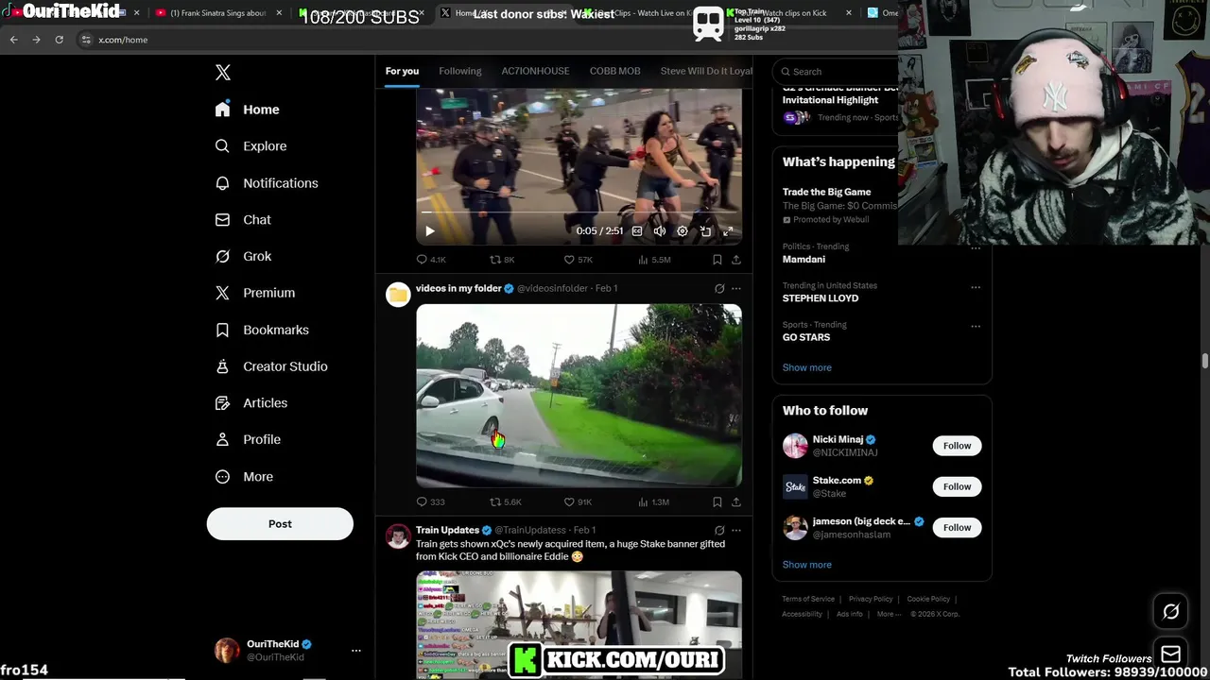1210x680 pixels.
Task: Mute the video with speaker icon
Action: [660, 231]
